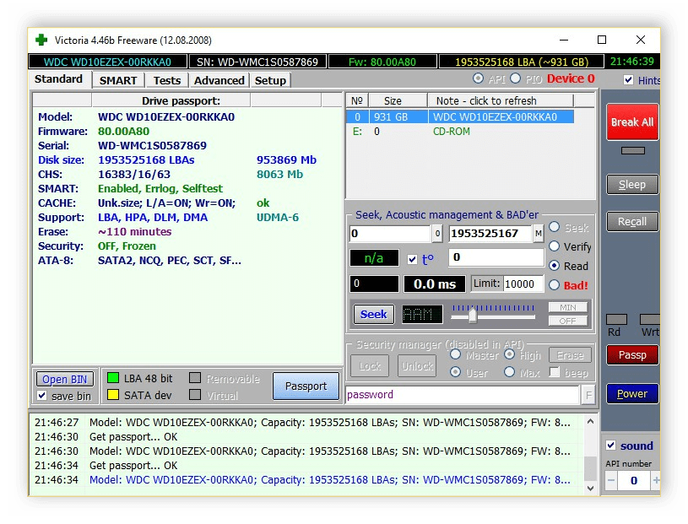This screenshot has width=688, height=524.
Task: Select the PIO mode radio button
Action: [x=517, y=79]
